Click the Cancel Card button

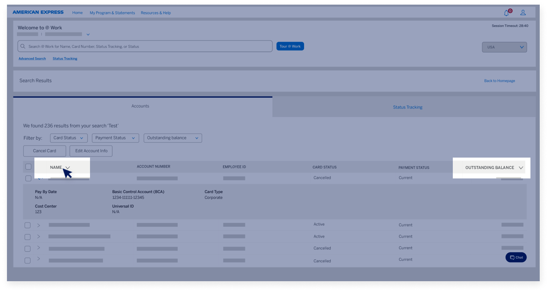point(44,151)
